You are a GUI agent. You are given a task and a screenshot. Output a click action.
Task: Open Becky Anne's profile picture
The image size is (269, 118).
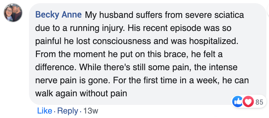[13, 13]
